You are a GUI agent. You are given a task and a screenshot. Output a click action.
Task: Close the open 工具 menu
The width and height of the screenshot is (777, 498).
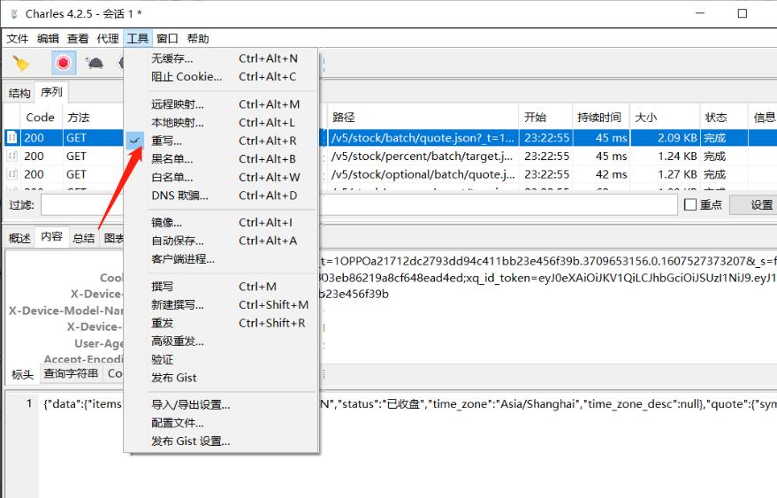pos(138,39)
